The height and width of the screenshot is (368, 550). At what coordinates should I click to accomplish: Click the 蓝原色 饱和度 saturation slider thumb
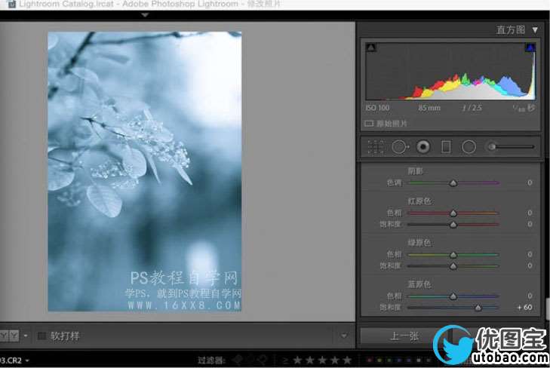pyautogui.click(x=478, y=308)
